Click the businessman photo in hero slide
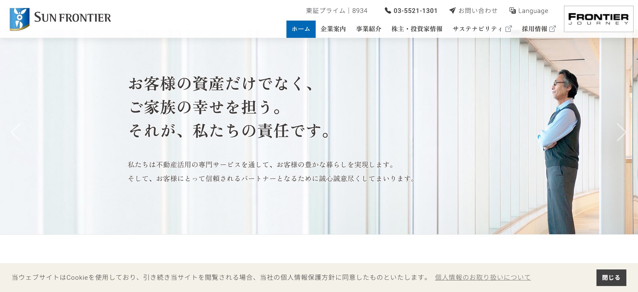This screenshot has width=638, height=292. (560, 152)
